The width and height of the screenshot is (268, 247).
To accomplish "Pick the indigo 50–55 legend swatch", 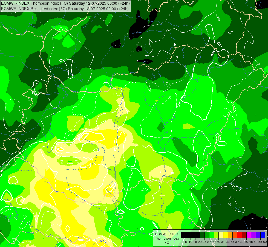I will 258,235.
